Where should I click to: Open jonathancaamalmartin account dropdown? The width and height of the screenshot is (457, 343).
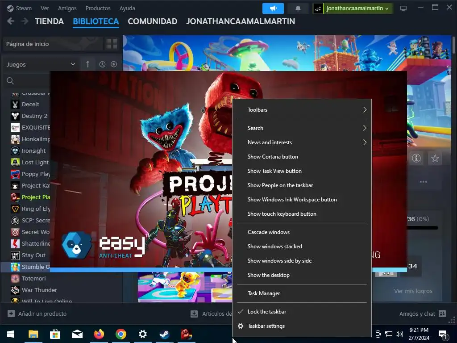tap(357, 8)
